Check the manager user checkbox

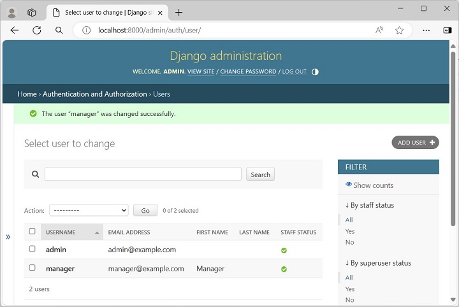33,268
